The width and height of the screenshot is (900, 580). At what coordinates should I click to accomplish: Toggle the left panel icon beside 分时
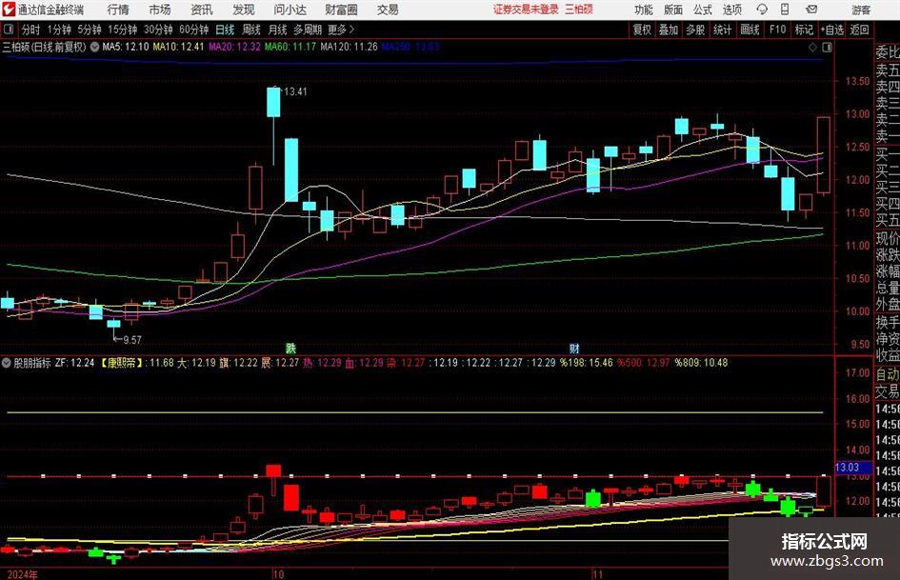coord(9,30)
